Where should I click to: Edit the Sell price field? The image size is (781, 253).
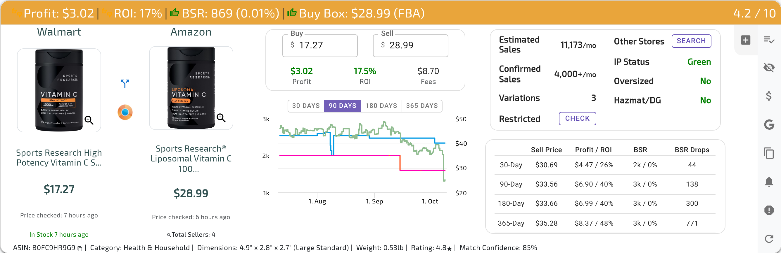coord(410,45)
